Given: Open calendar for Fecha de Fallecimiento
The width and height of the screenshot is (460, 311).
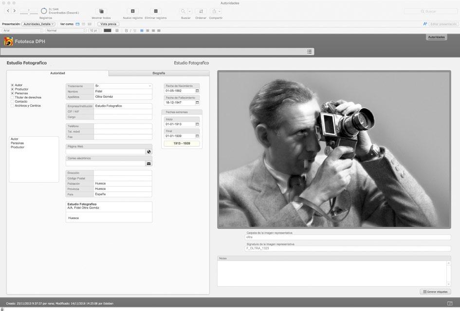Looking at the screenshot, I should tap(197, 103).
